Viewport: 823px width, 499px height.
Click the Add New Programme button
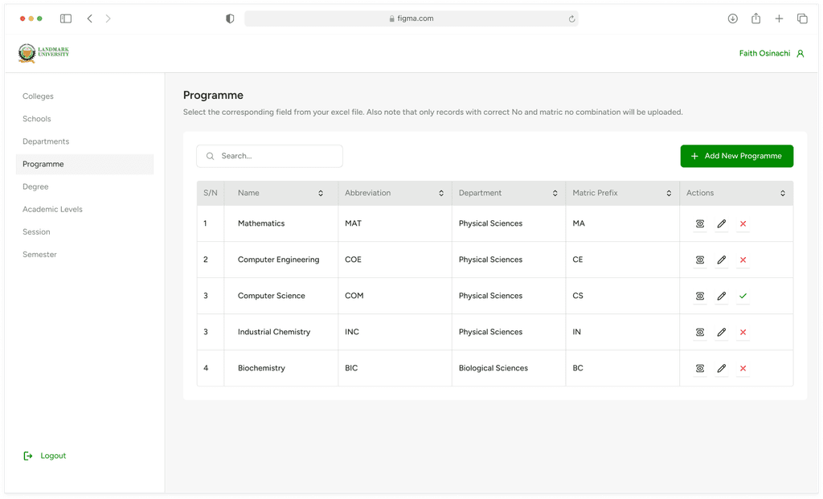pos(736,156)
